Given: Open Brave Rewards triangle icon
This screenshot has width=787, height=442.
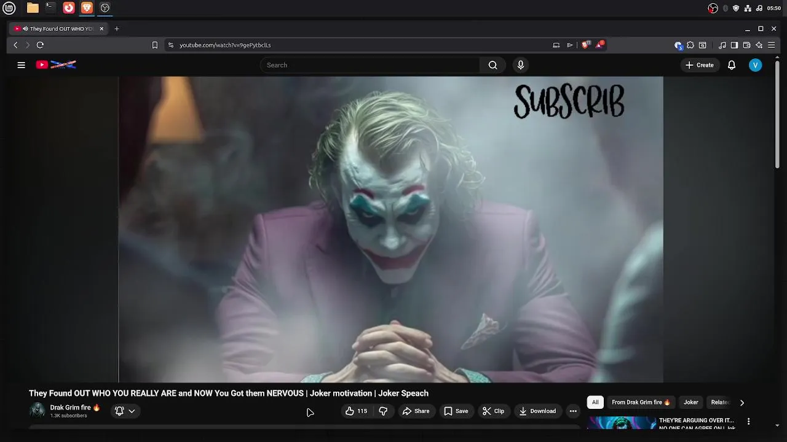Looking at the screenshot, I should pos(599,45).
